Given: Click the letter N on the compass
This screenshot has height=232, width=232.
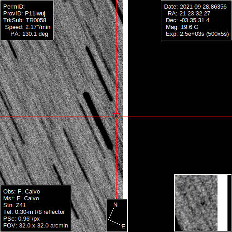Looking at the screenshot, I should pyautogui.click(x=115, y=205).
